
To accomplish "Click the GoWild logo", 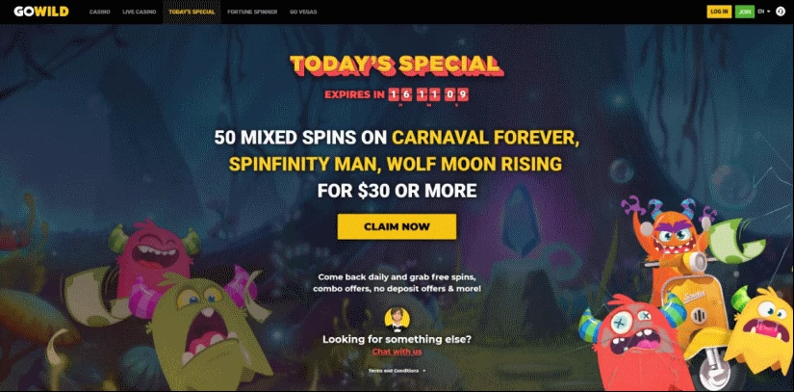I will [x=41, y=12].
